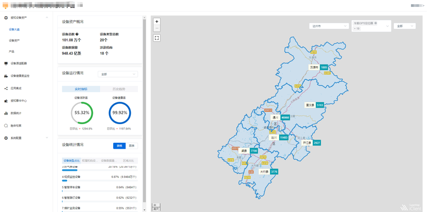Click the 融合检索 search icon
427x212 pixels.
tap(6, 126)
